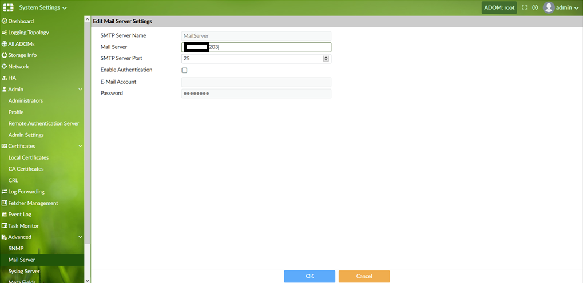Click the Fortinet logo grid icon
Viewport: 583px width, 283px height.
click(8, 8)
